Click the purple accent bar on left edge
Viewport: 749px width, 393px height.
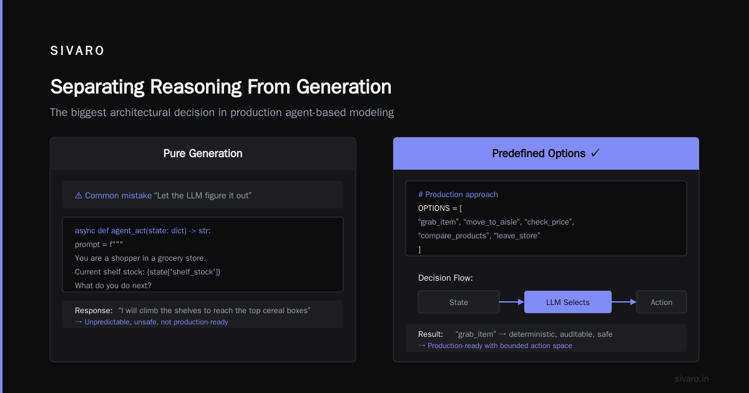pyautogui.click(x=1, y=196)
